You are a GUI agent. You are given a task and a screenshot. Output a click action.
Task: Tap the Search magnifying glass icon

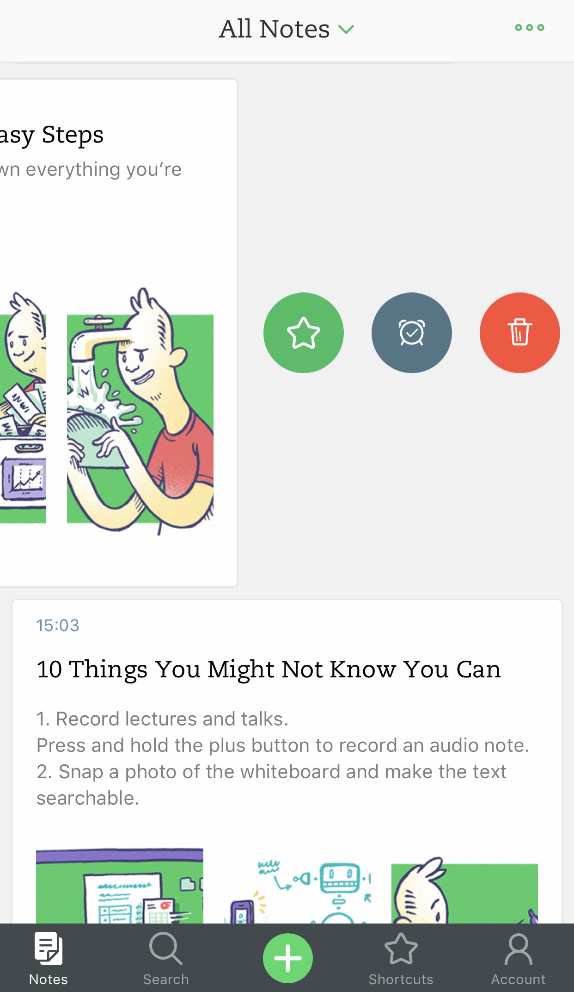166,949
